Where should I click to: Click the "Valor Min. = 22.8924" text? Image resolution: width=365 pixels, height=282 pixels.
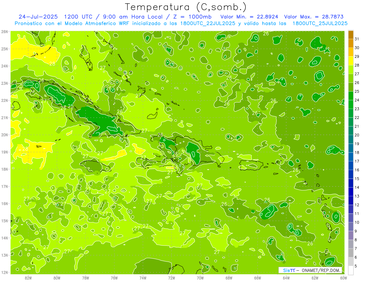(249, 16)
